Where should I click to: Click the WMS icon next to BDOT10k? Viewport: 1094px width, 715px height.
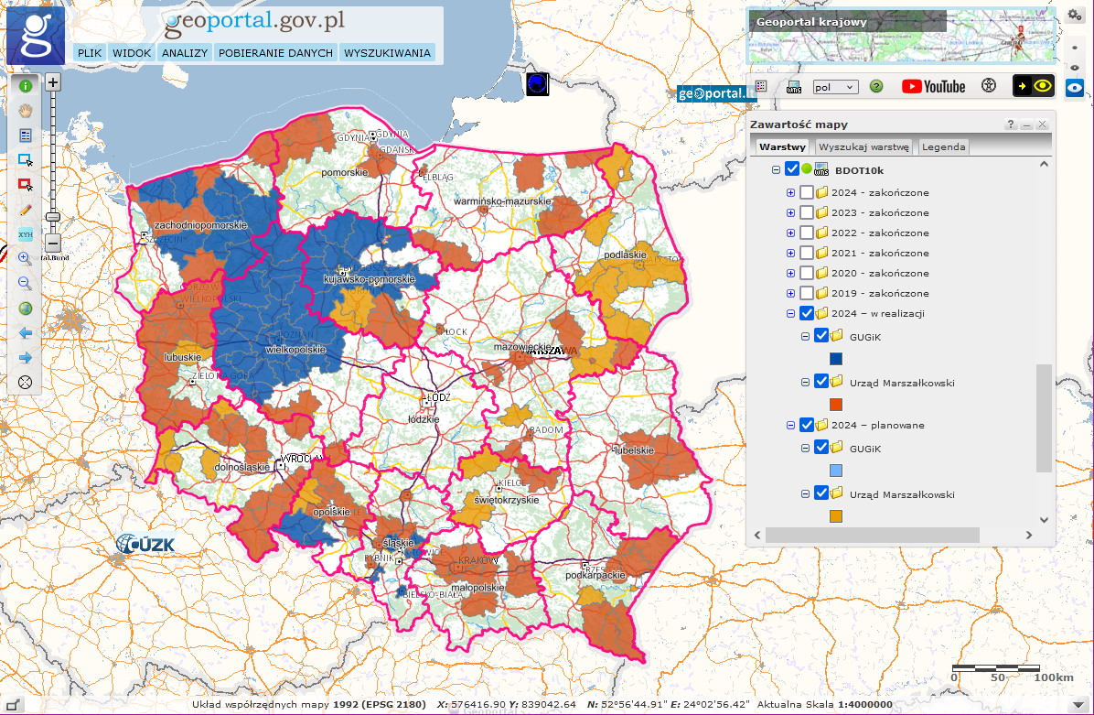point(822,169)
